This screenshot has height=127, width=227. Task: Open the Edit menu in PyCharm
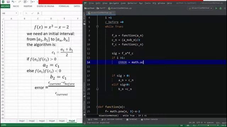click(98, 3)
